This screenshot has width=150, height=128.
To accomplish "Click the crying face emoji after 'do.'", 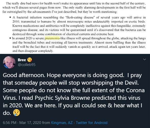I will coord(16,113).
